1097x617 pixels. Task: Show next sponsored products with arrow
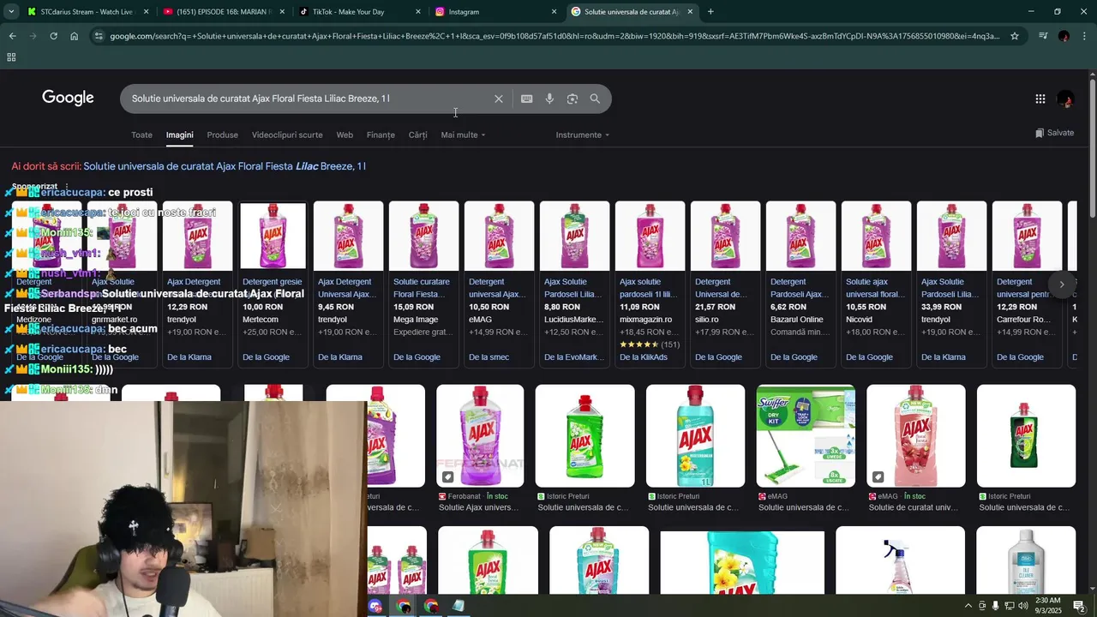1062,285
